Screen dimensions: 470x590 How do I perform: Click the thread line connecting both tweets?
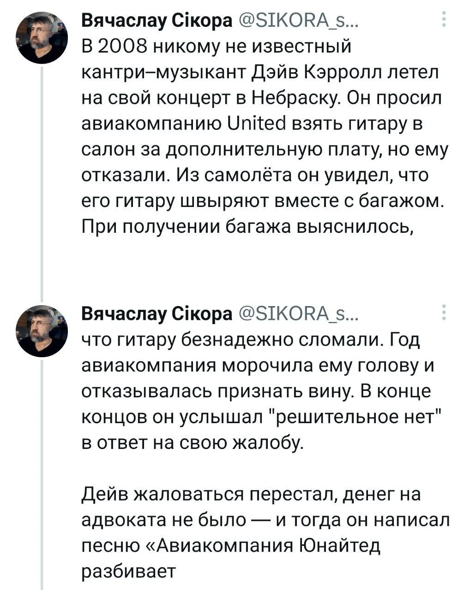(42, 184)
